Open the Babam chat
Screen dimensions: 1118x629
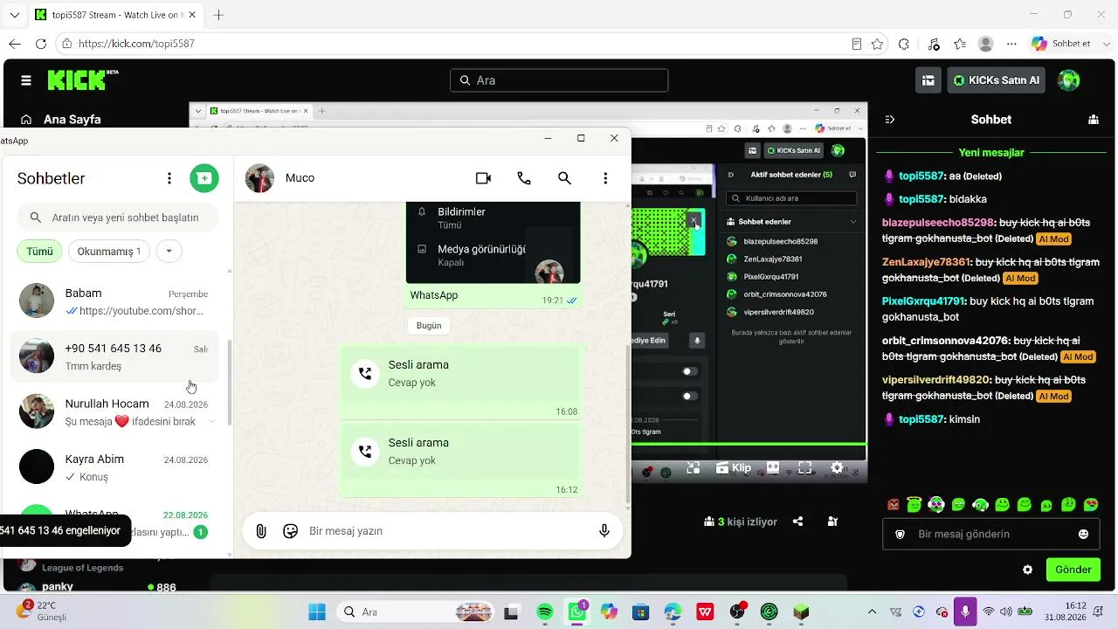114,301
